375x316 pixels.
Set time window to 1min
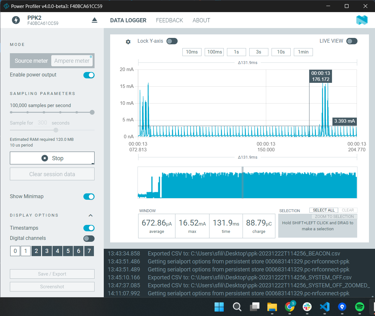[303, 52]
